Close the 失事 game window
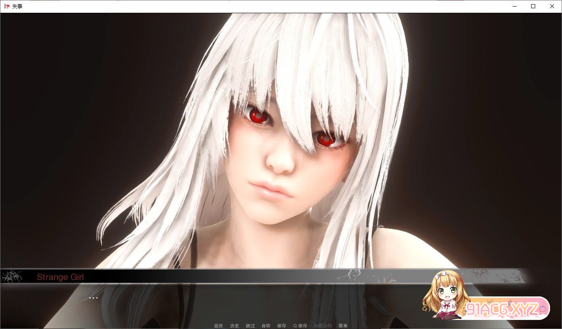This screenshot has width=562, height=329. (x=552, y=6)
